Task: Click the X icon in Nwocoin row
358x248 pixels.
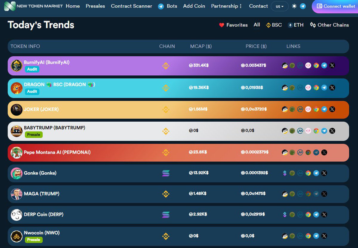Action: pos(324,236)
